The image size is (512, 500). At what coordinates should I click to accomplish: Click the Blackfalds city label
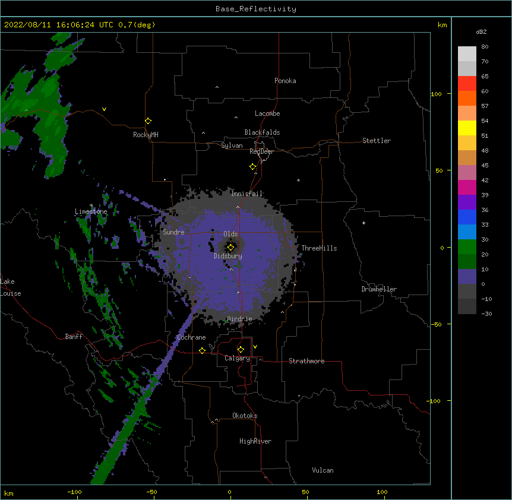(262, 132)
